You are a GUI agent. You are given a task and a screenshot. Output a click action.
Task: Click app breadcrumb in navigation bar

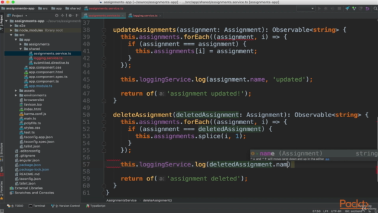click(57, 8)
